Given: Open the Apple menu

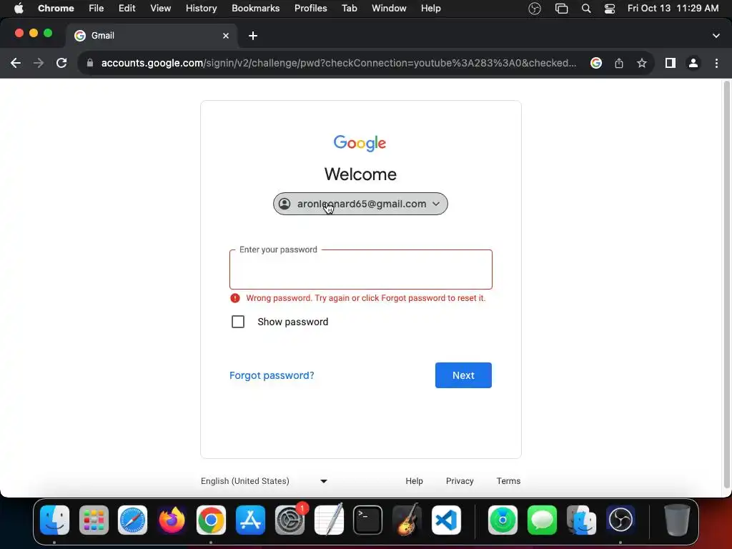Looking at the screenshot, I should pos(19,9).
